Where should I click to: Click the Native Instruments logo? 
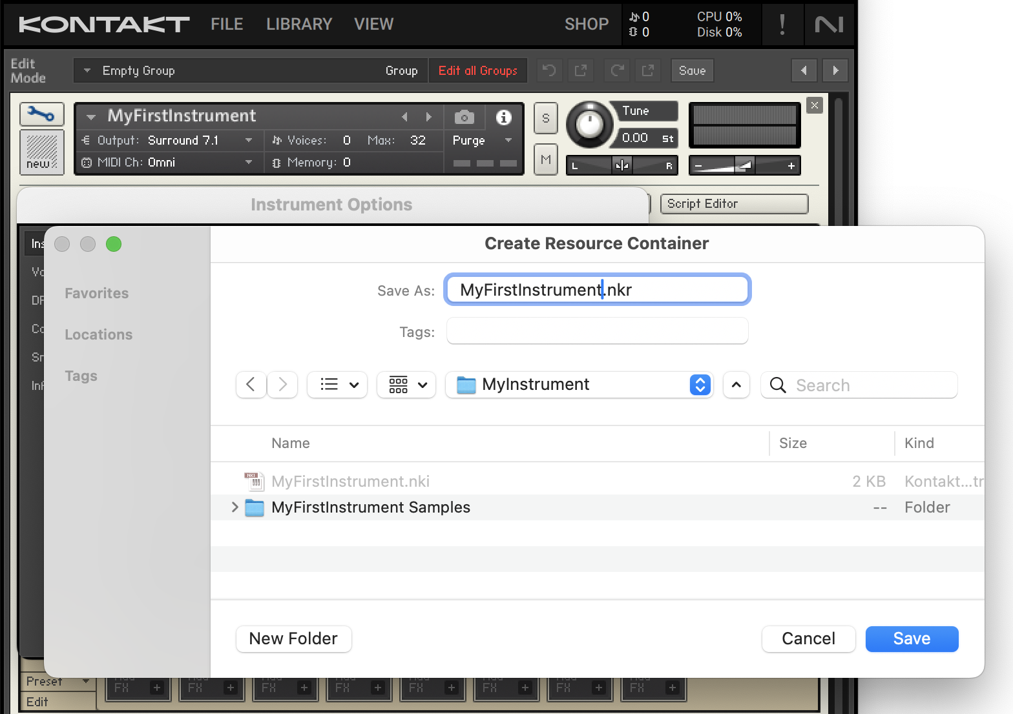[x=829, y=25]
